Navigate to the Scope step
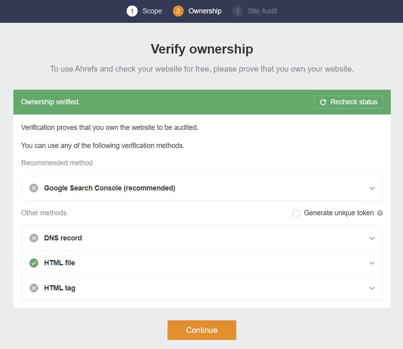Viewport: 403px width, 349px height. tap(152, 10)
